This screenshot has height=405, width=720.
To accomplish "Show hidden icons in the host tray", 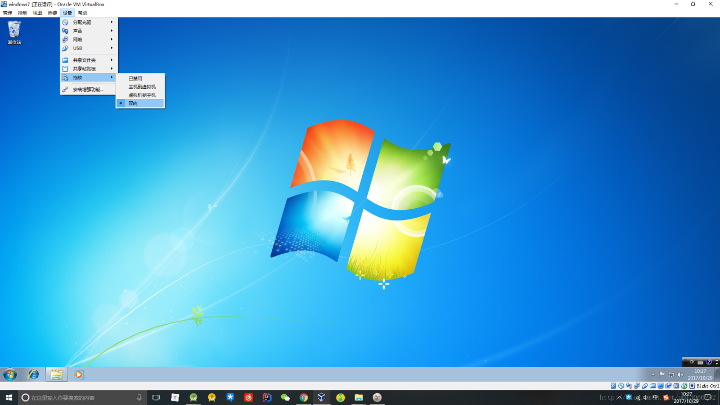I will 619,398.
